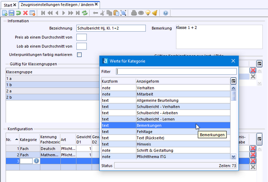Click the fast forward double-arrow icon

pos(71,13)
